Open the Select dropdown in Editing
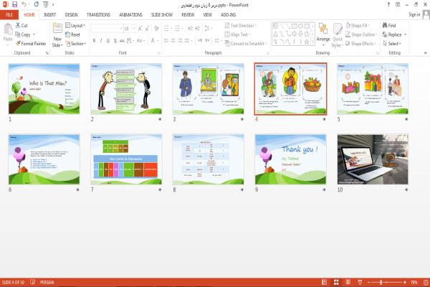The height and width of the screenshot is (287, 430). pyautogui.click(x=392, y=43)
